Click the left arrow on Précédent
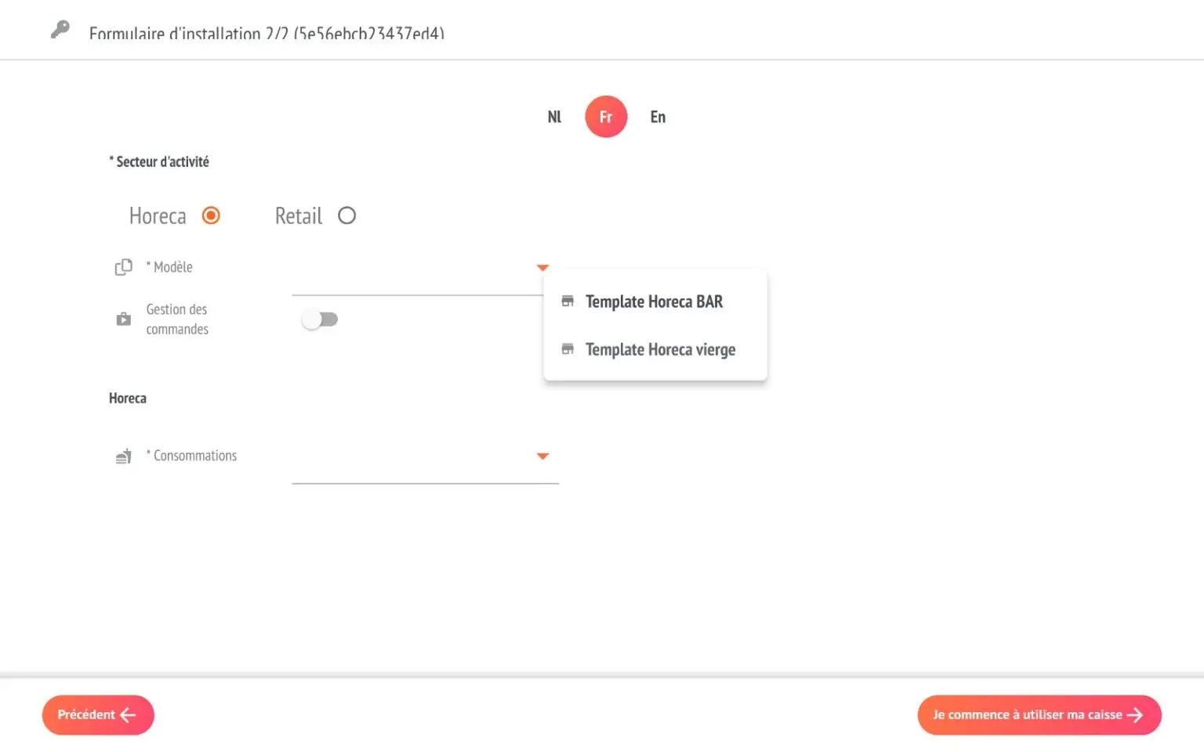The image size is (1204, 752). point(129,714)
